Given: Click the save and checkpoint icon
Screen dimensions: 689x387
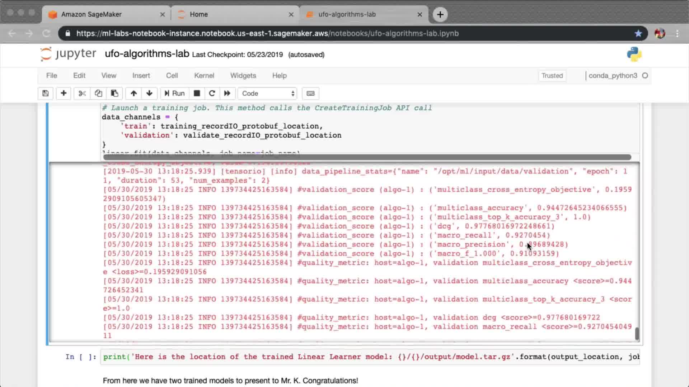Looking at the screenshot, I should point(45,94).
